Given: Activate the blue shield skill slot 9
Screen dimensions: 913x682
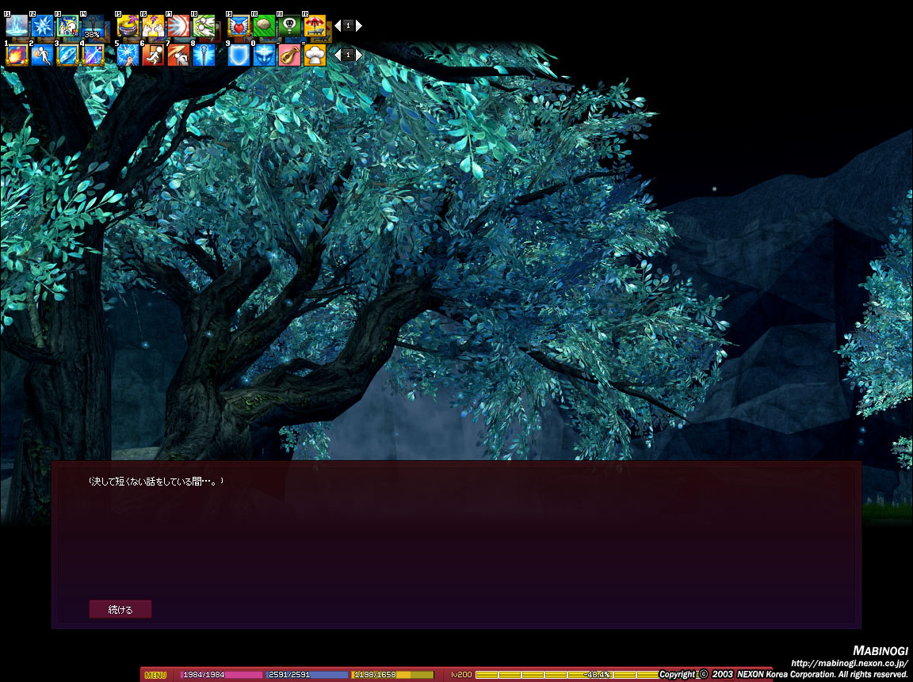Looking at the screenshot, I should click(x=239, y=55).
